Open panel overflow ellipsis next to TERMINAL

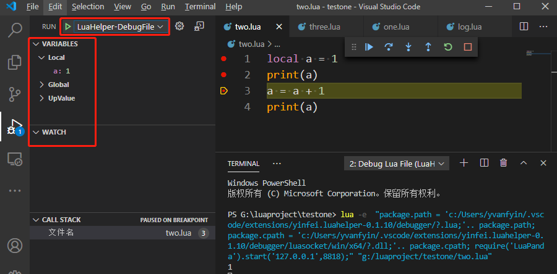tap(277, 164)
